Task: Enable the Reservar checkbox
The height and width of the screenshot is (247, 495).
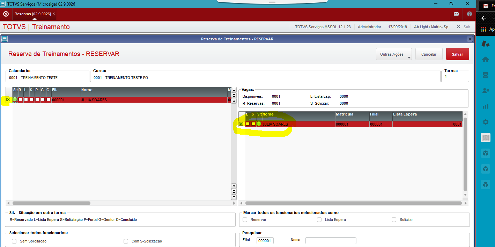Action: pos(245,220)
